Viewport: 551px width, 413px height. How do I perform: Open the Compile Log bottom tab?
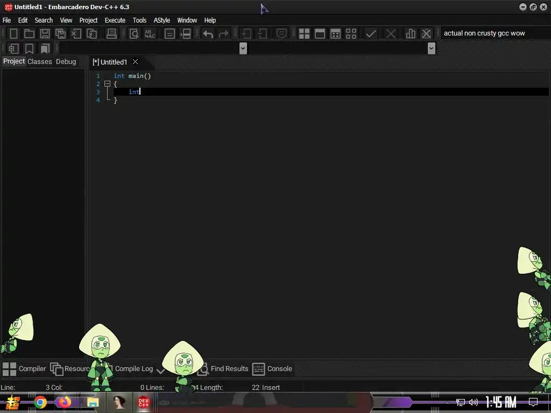[x=134, y=369]
